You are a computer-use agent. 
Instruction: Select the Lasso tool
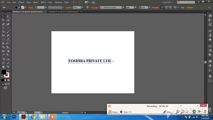(x=8, y=20)
